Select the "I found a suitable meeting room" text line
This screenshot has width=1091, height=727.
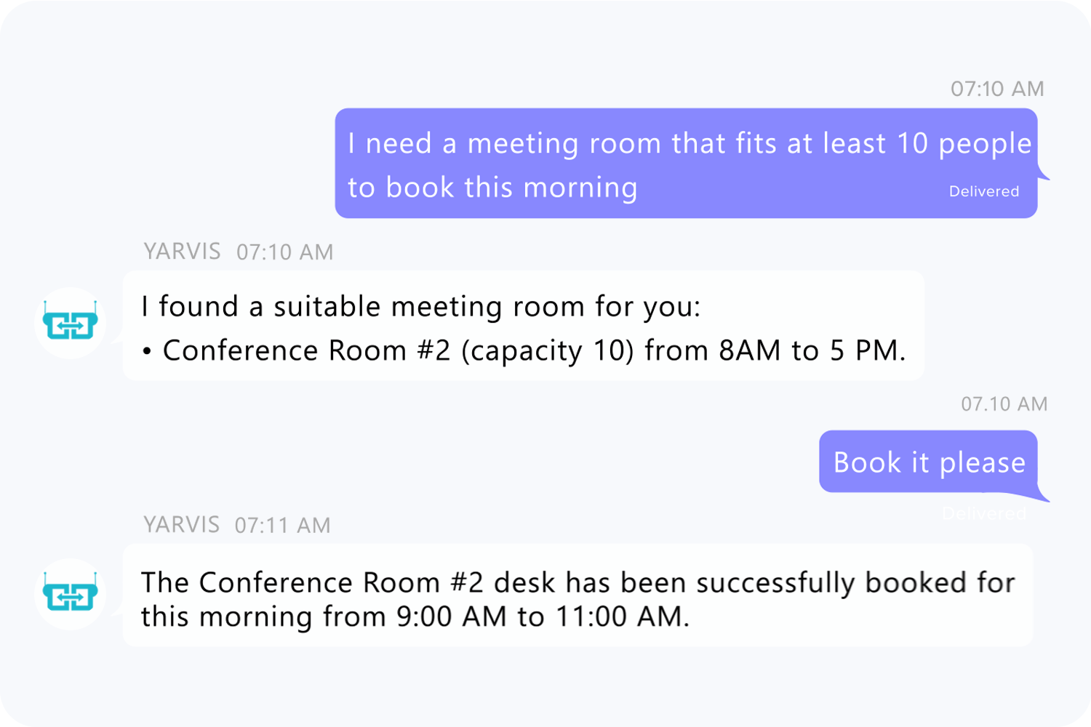click(x=420, y=307)
